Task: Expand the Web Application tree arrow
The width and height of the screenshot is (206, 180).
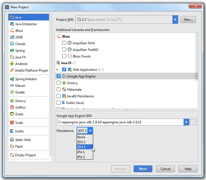Action: click(x=57, y=69)
